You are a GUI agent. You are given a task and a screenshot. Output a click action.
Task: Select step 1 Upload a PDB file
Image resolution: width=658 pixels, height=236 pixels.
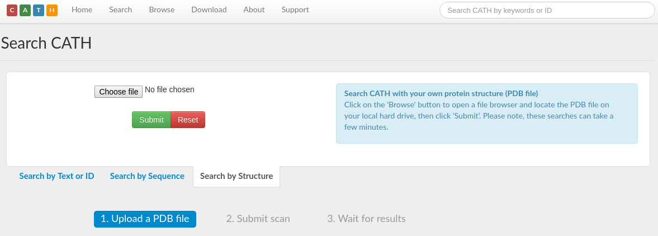point(145,219)
